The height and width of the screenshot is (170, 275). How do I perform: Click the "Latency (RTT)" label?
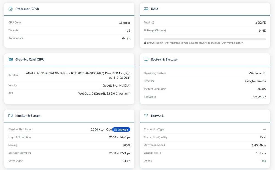(x=152, y=153)
